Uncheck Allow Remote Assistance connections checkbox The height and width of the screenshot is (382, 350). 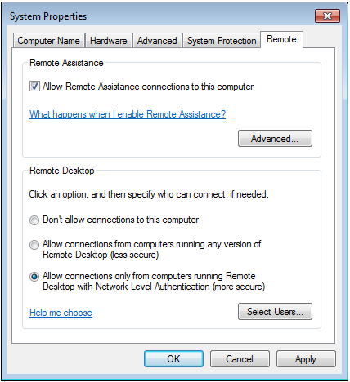click(x=34, y=87)
